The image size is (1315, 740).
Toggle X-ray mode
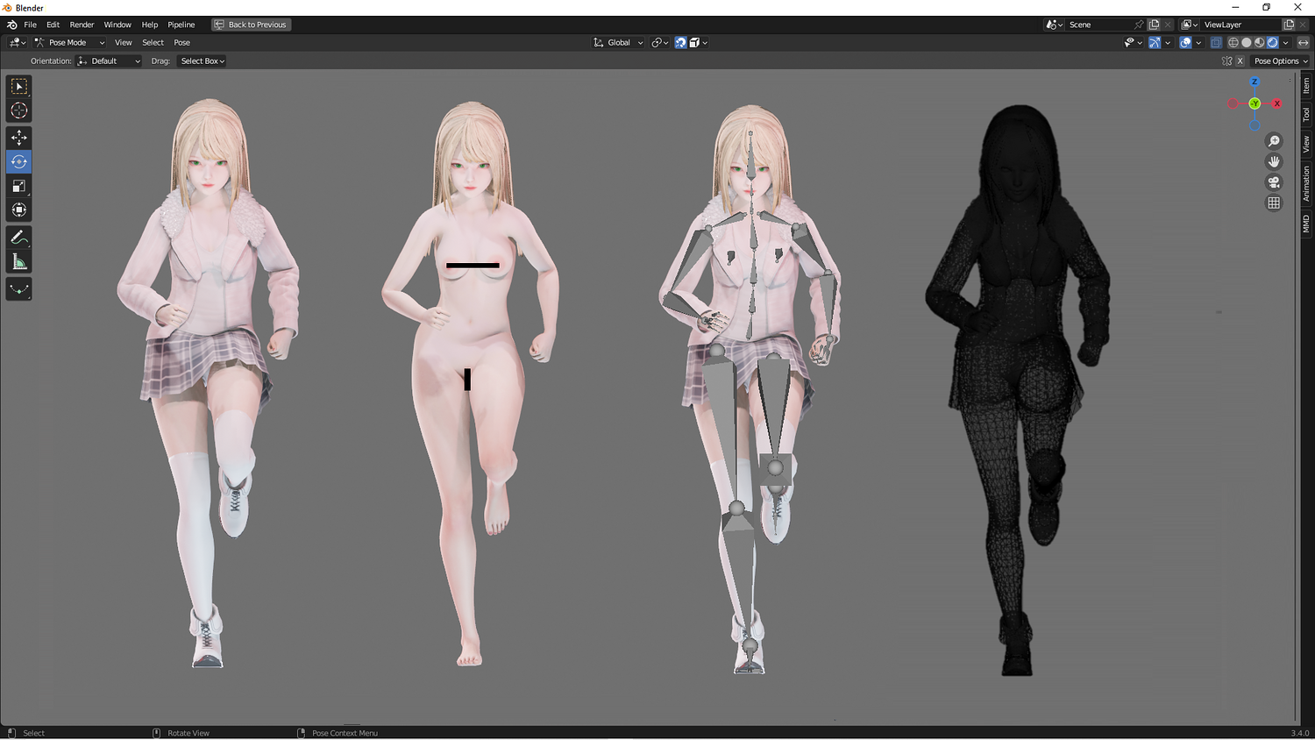pyautogui.click(x=1216, y=42)
